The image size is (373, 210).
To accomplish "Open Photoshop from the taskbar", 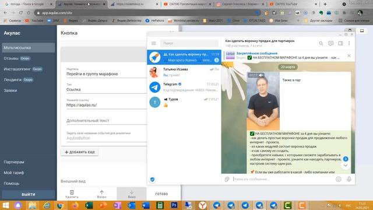I will tap(174, 205).
